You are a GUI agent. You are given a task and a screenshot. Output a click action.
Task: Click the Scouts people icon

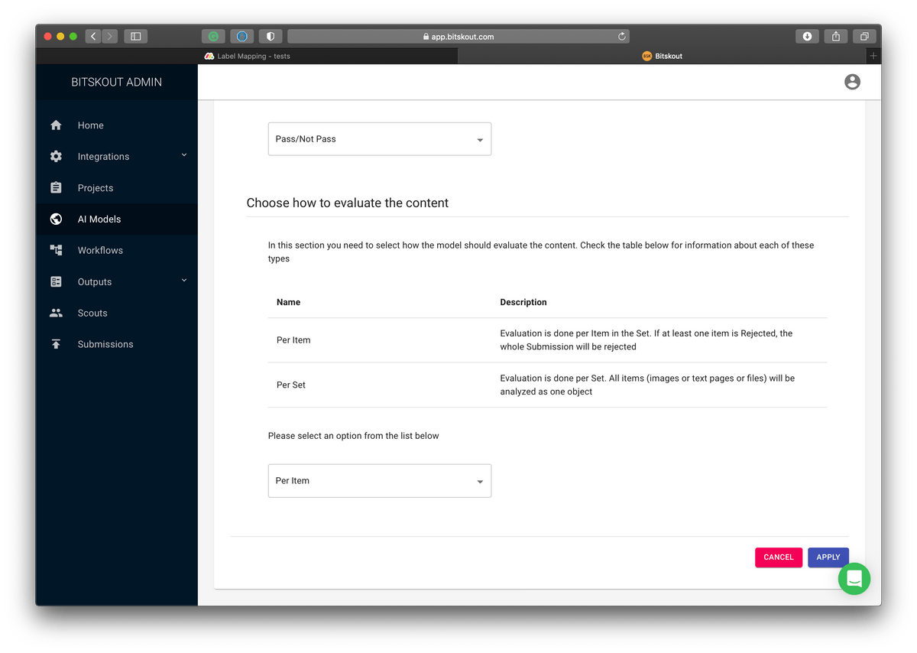click(56, 313)
